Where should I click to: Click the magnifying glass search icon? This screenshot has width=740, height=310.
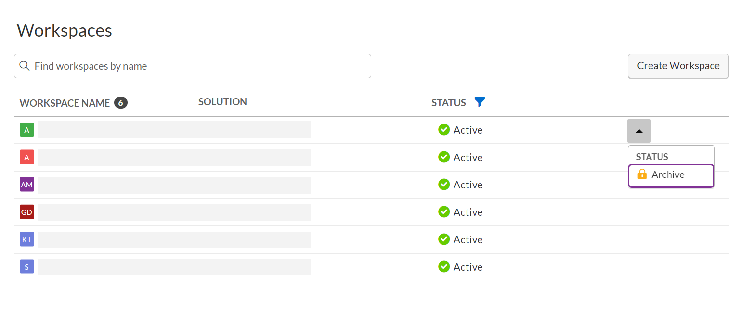25,66
